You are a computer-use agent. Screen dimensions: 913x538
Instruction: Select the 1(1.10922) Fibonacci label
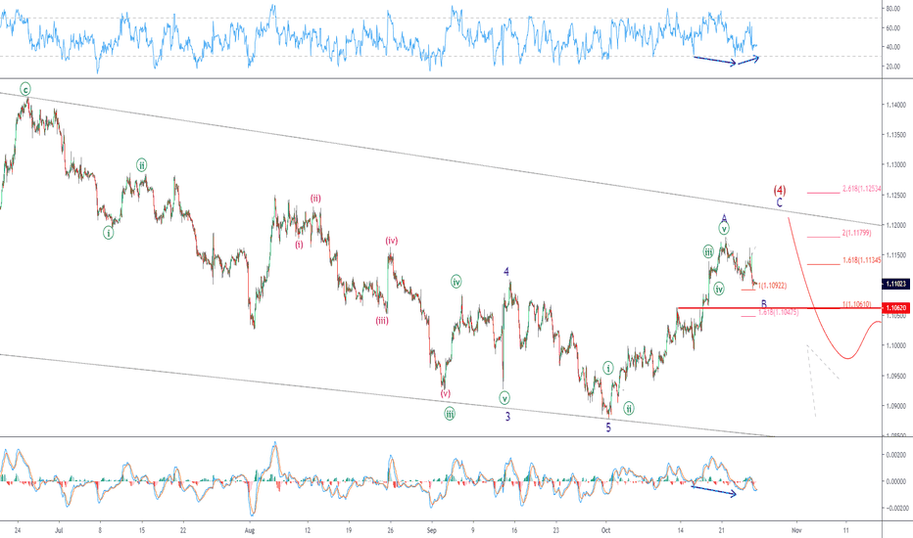pos(772,286)
